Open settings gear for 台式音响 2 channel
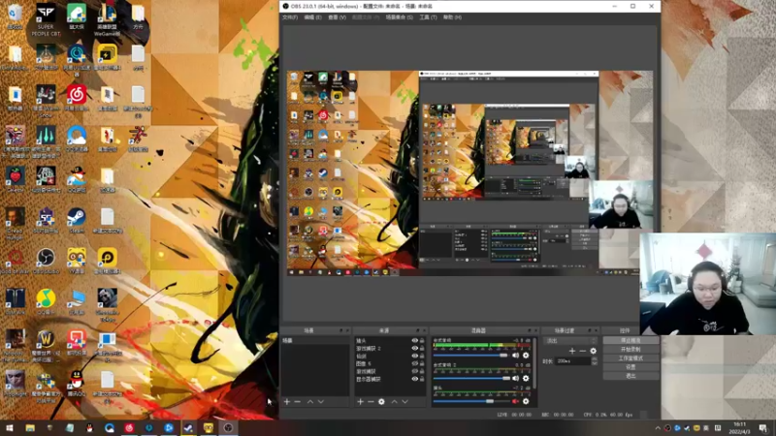 tap(526, 378)
